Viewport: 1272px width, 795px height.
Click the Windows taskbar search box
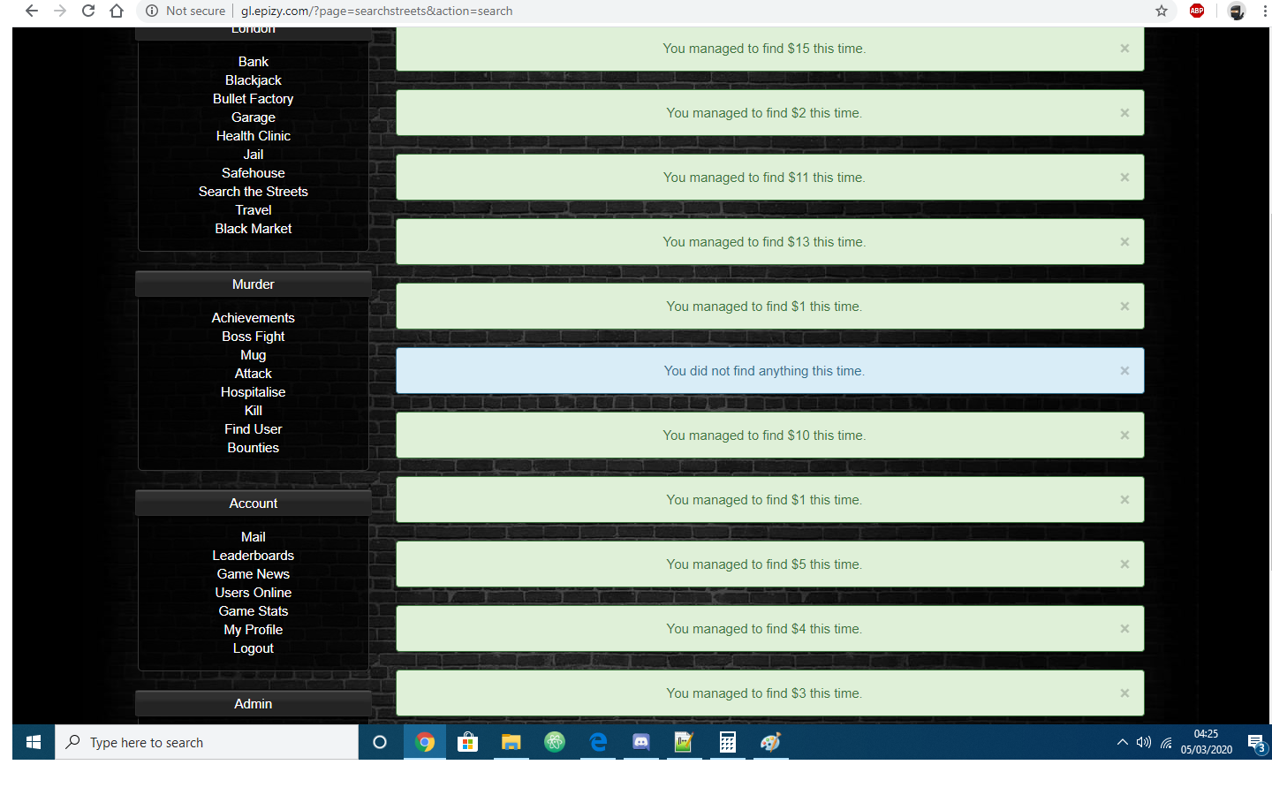(207, 742)
